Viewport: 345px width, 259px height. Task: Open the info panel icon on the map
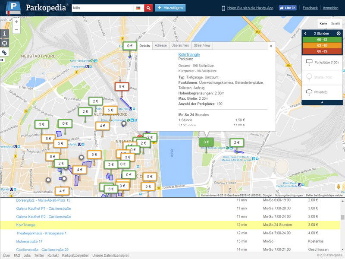coord(4,34)
